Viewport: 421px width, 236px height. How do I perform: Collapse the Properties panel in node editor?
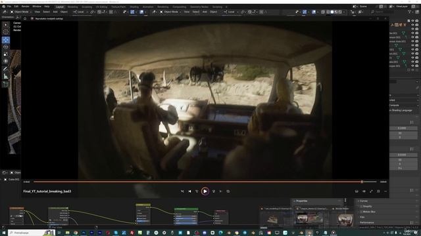(x=301, y=201)
